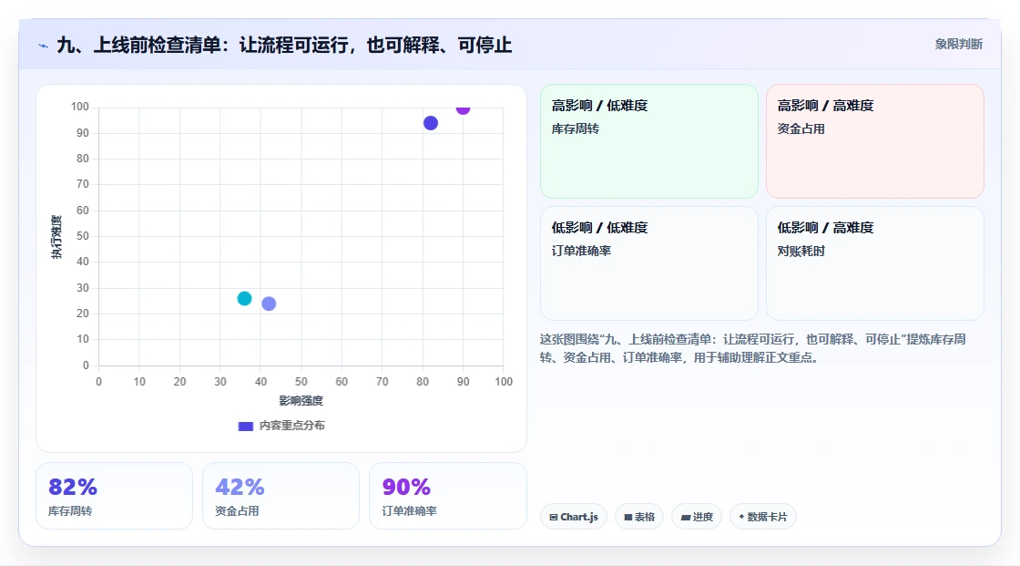The height and width of the screenshot is (566, 1020).
Task: Click the 内容重点分布 legend label
Action: pos(292,426)
